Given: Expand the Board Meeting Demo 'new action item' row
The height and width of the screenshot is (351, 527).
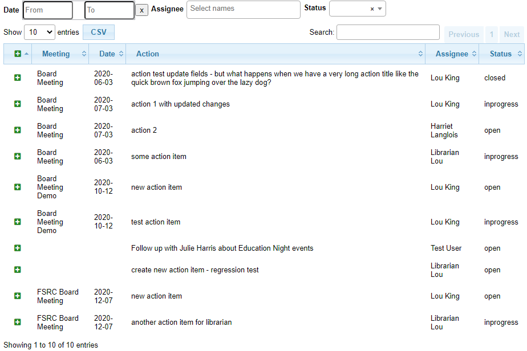Looking at the screenshot, I should (x=18, y=187).
